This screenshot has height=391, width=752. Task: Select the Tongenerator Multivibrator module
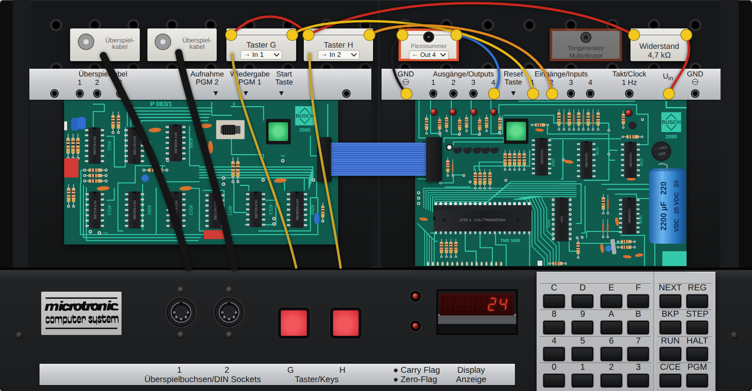586,45
